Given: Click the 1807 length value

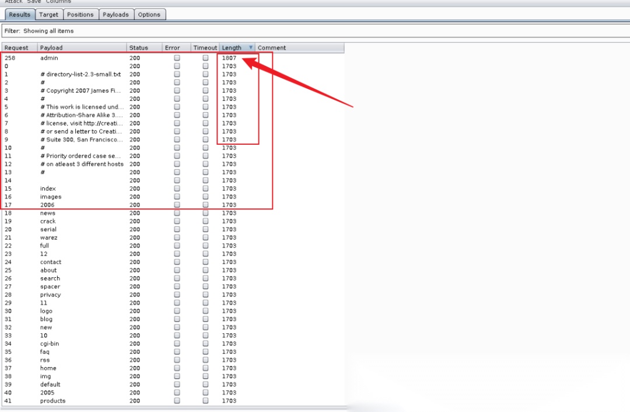Looking at the screenshot, I should point(229,58).
